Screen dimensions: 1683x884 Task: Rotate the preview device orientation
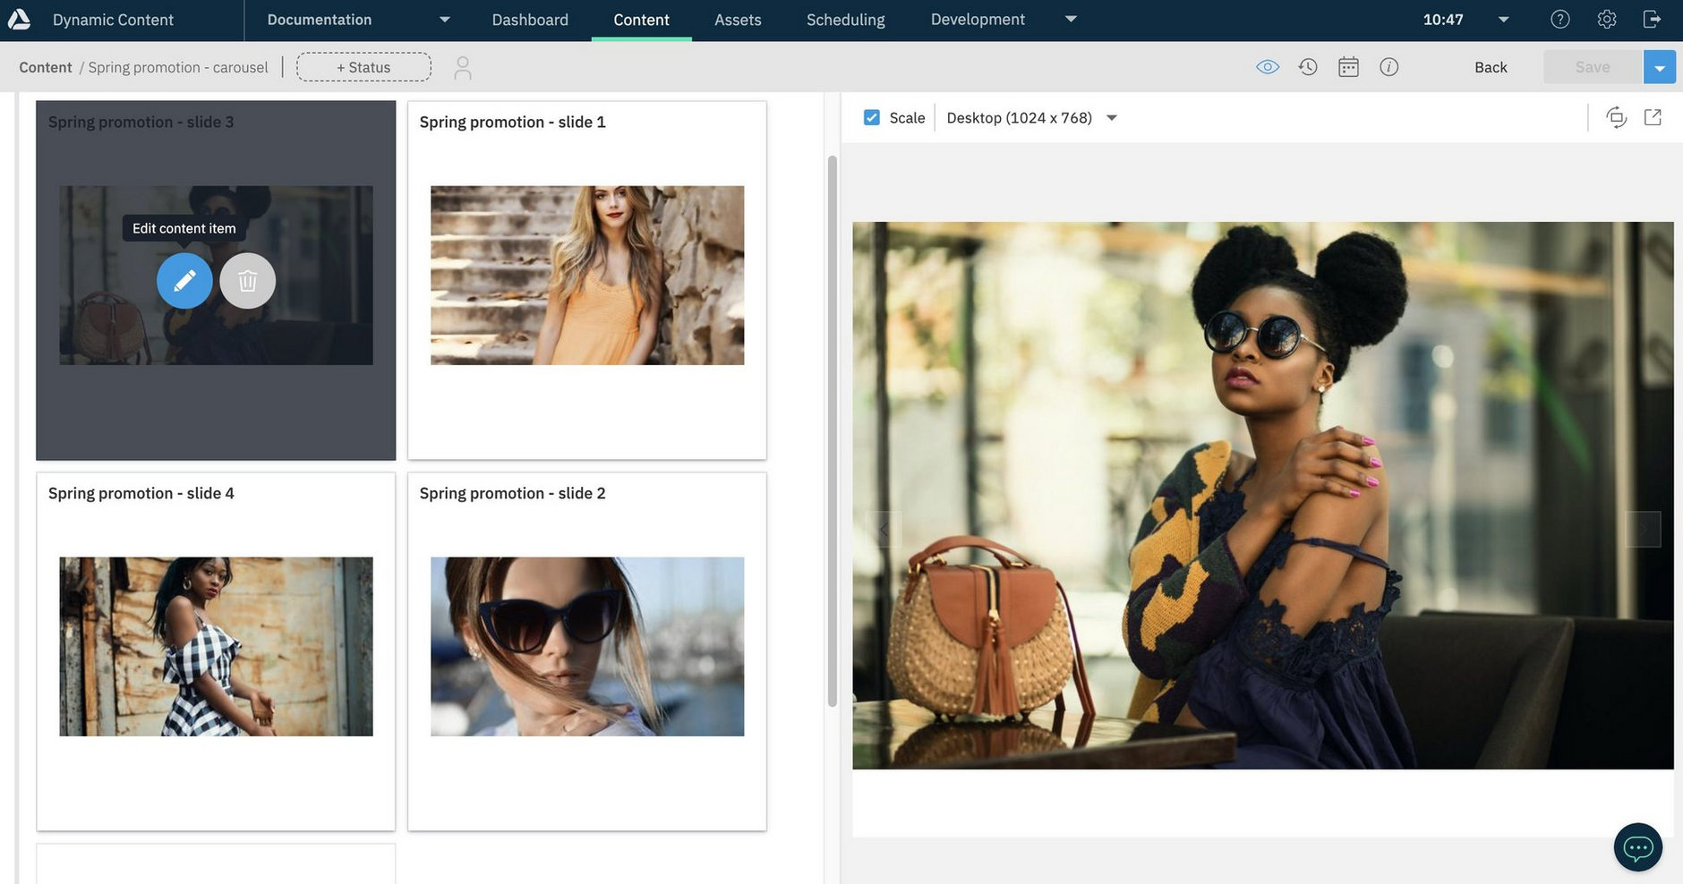(x=1616, y=117)
